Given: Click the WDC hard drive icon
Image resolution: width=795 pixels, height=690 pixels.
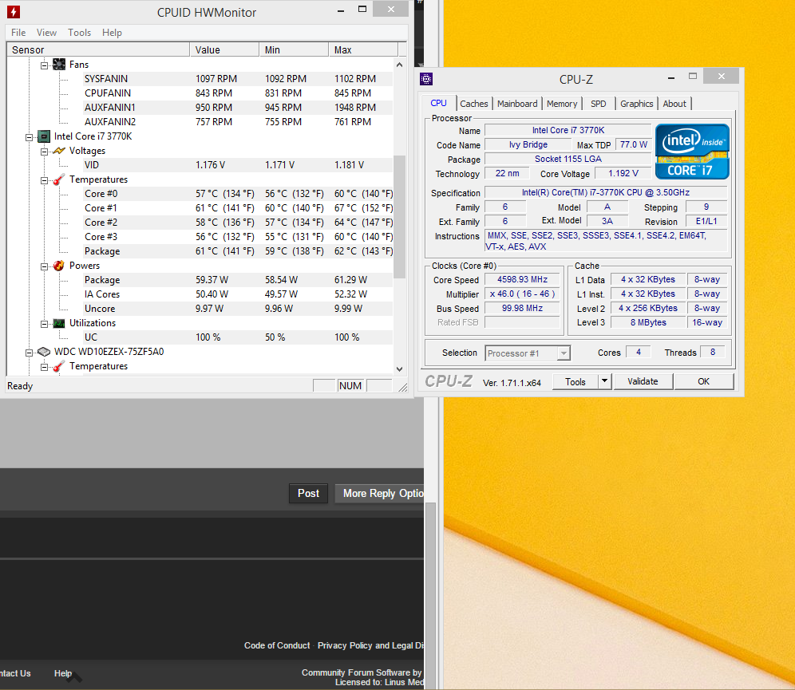Looking at the screenshot, I should pos(44,352).
